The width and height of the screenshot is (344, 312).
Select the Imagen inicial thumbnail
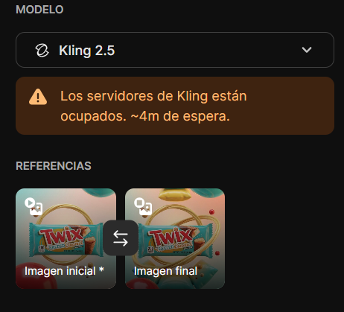[66, 238]
